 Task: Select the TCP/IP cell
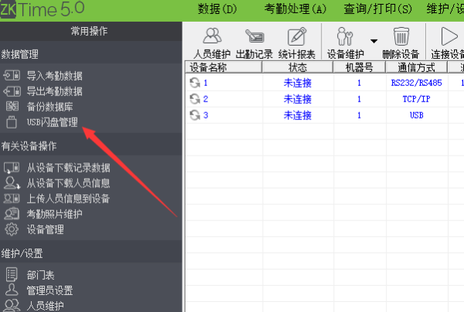click(x=416, y=99)
